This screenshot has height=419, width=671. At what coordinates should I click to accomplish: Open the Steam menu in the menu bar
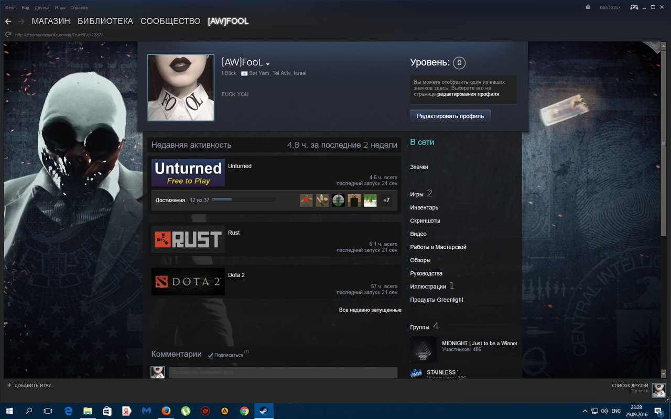(11, 8)
